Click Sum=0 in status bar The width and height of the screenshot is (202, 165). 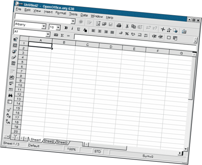coord(148,156)
